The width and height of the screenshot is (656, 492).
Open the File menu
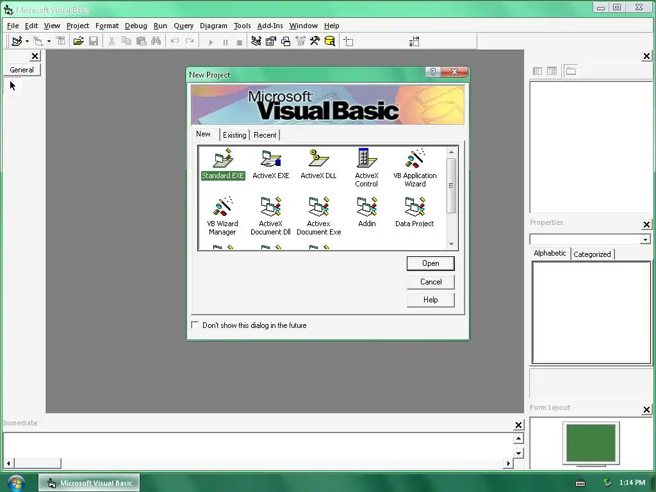tap(13, 26)
